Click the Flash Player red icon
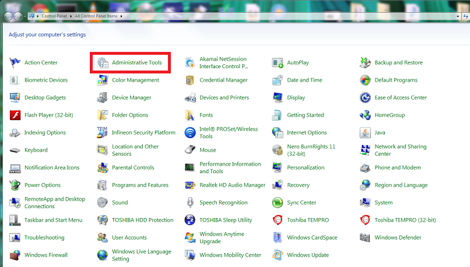 pyautogui.click(x=15, y=115)
